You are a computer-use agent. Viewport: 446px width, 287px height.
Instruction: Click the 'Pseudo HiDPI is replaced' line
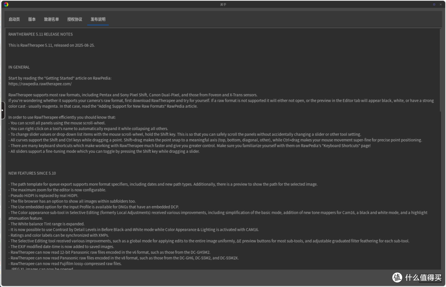(43, 196)
